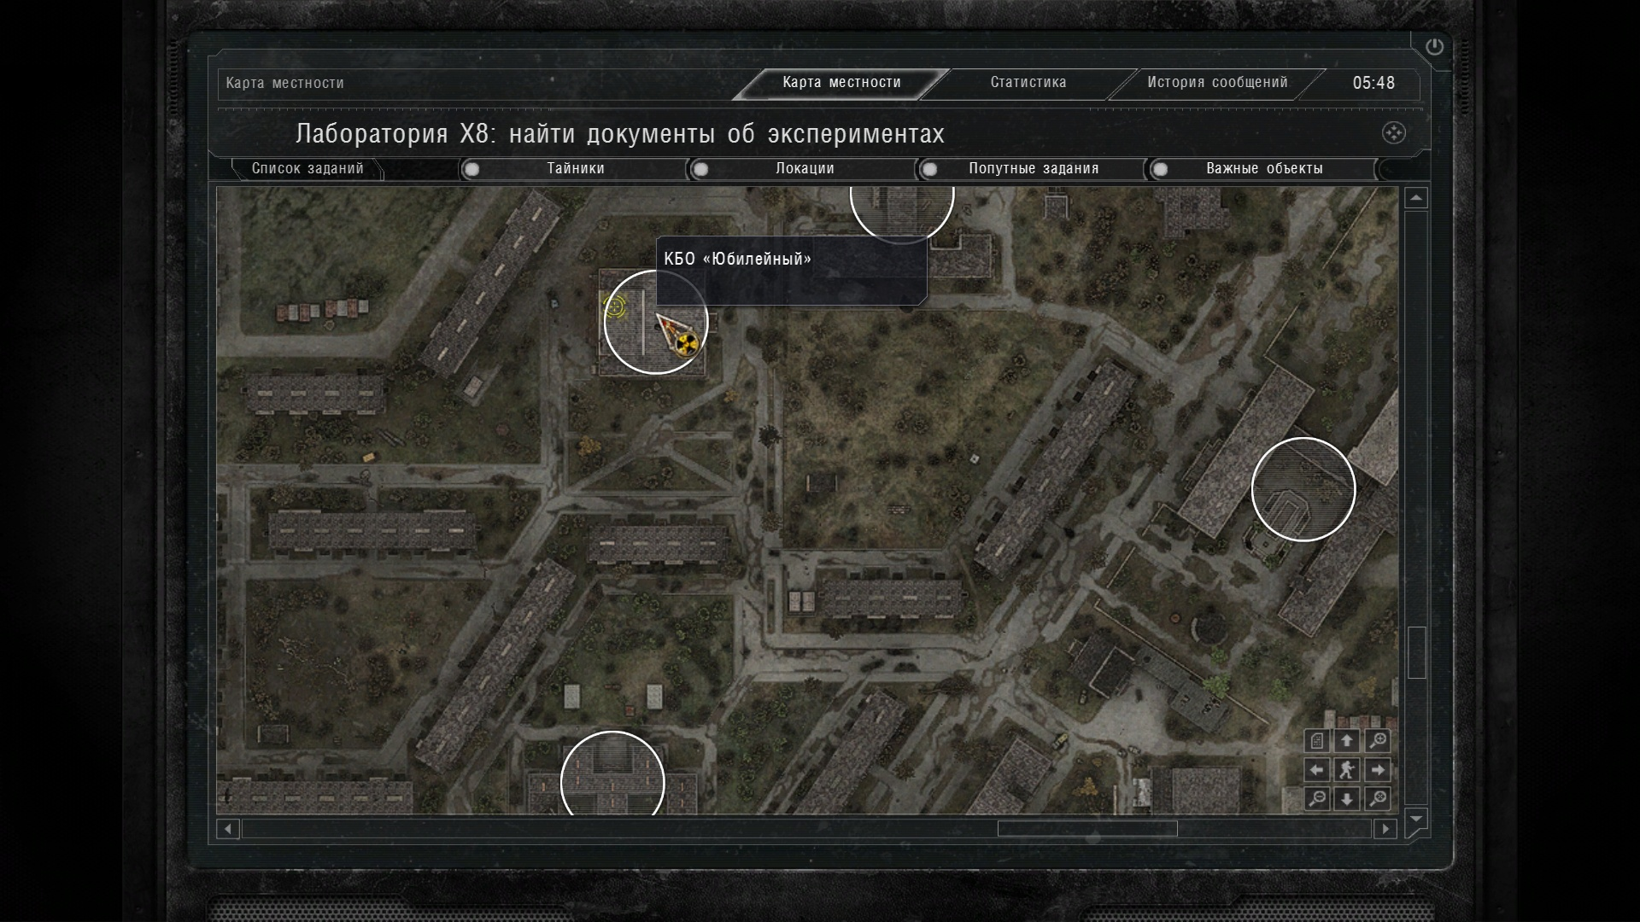Image resolution: width=1640 pixels, height=922 pixels.
Task: Open the История сообщений tab
Action: [x=1216, y=83]
